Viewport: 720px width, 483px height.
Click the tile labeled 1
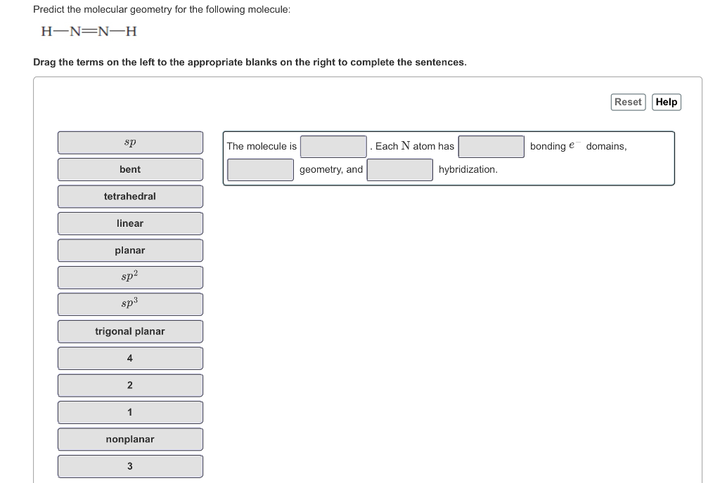tap(130, 412)
